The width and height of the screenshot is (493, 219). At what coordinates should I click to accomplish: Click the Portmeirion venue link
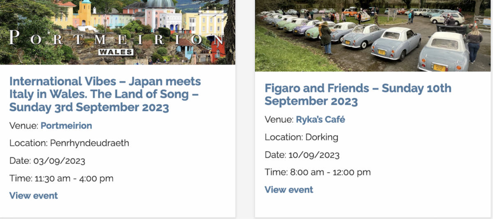(66, 126)
